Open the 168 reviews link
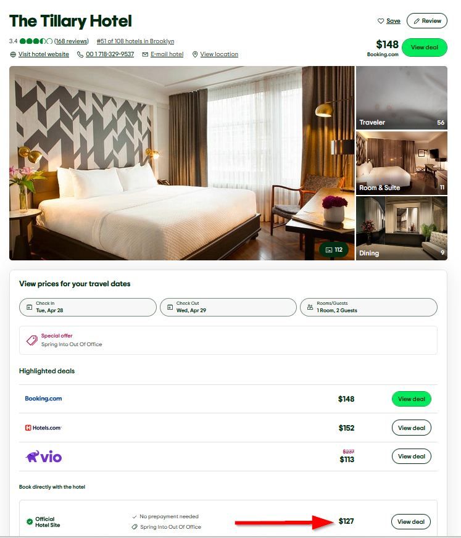This screenshot has height=538, width=461. point(72,41)
